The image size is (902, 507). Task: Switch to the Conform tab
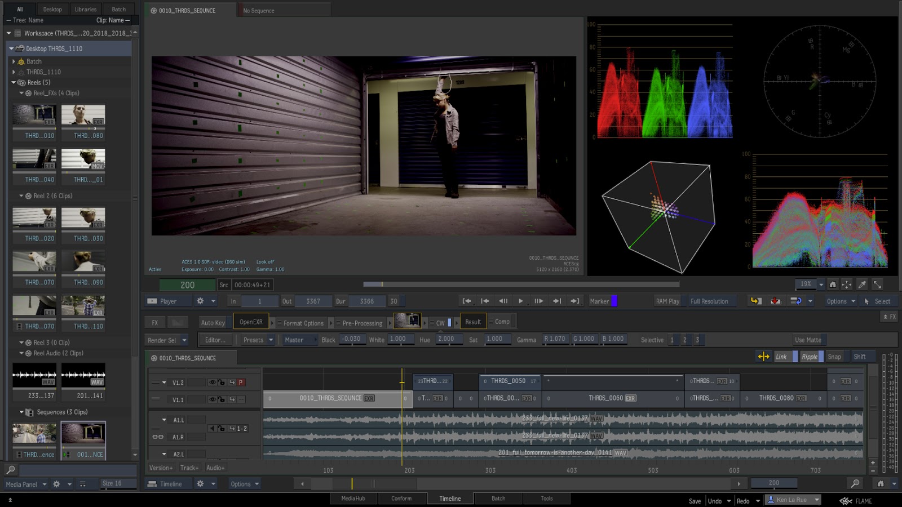[401, 499]
